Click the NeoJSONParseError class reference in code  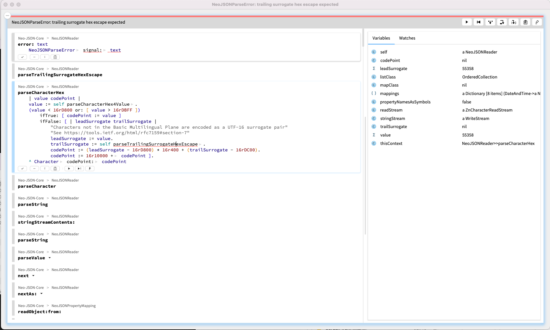(52, 50)
